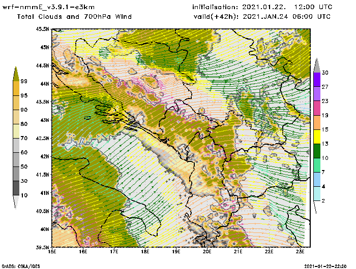Image resolution: width=356 pixels, height=269 pixels.
Task: Click the dark green wind swatch between 10 and 13
Action: (317, 151)
